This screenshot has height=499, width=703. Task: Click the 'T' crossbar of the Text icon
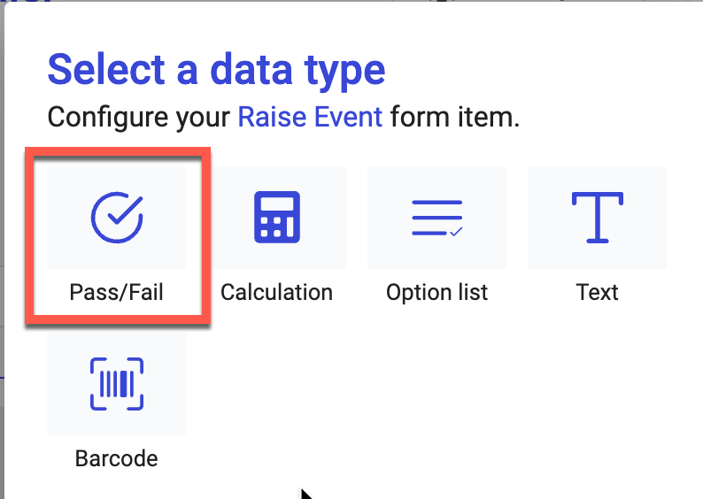(x=597, y=197)
